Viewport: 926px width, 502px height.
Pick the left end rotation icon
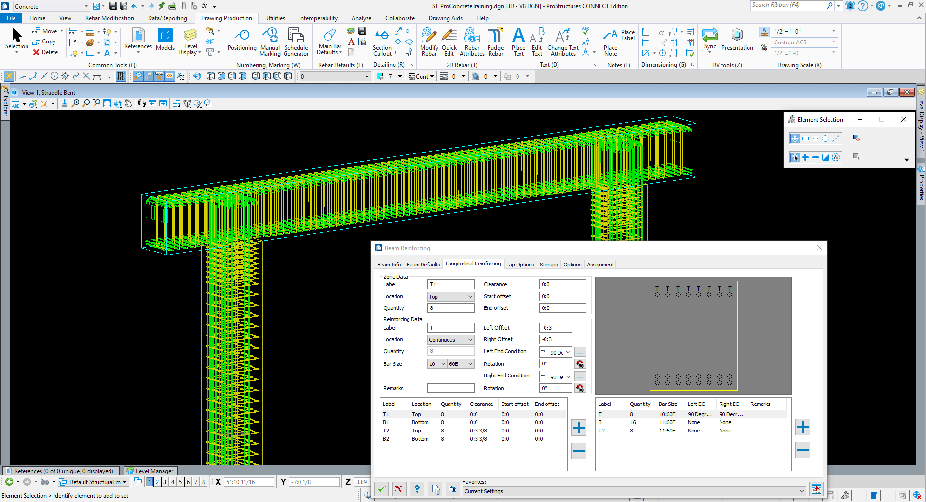click(x=580, y=364)
